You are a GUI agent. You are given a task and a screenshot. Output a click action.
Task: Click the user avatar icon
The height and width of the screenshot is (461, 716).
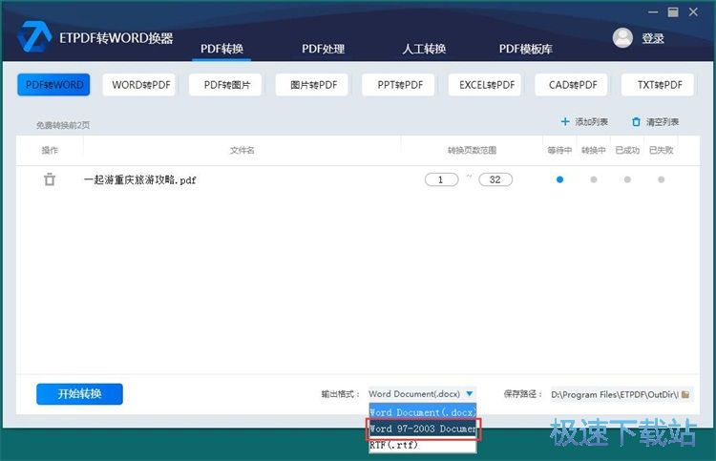point(622,38)
